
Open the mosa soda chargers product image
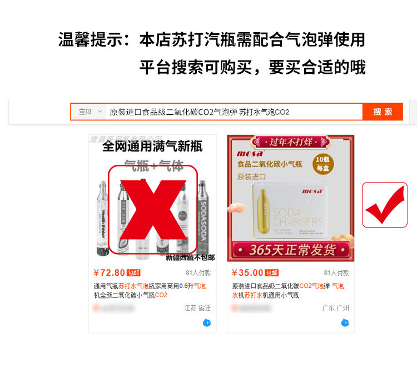coord(291,198)
